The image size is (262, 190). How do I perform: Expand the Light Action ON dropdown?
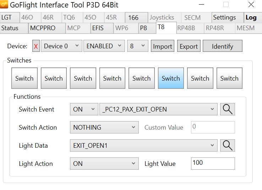(x=104, y=164)
